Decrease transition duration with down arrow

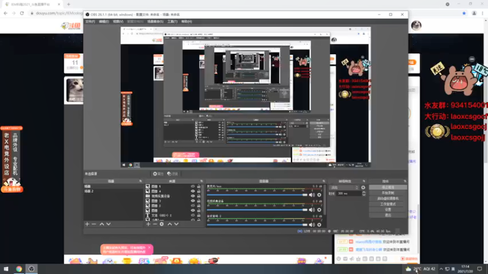pos(364,195)
